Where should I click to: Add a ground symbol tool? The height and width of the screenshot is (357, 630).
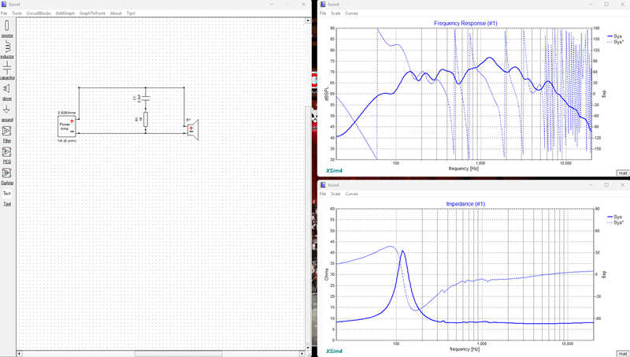[x=7, y=112]
